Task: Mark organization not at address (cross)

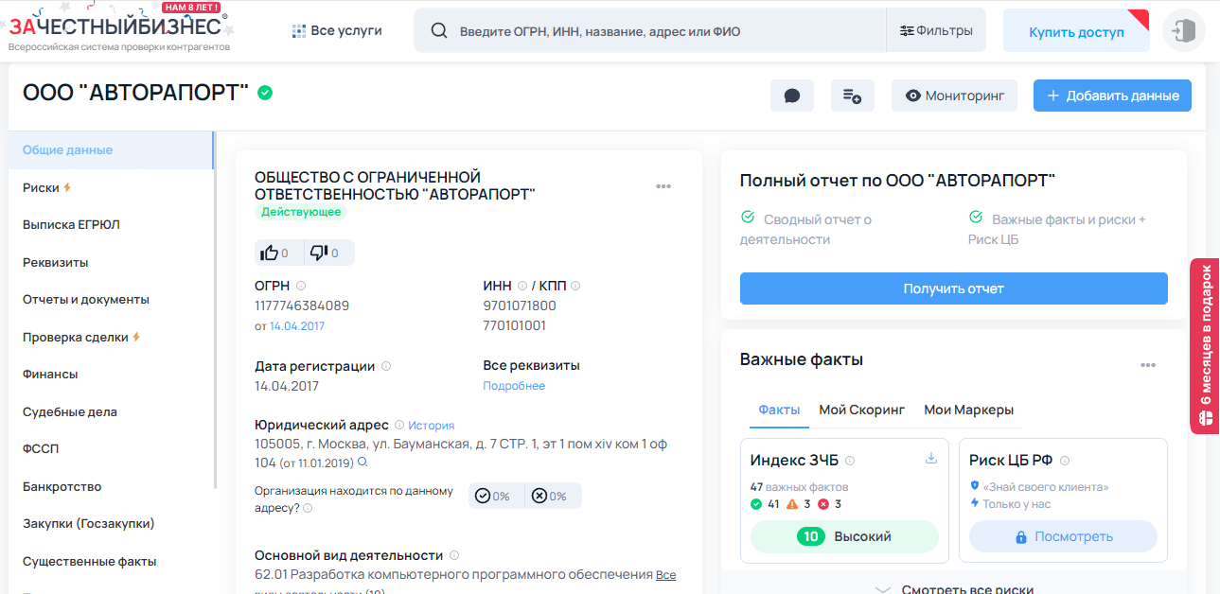Action: coord(539,496)
